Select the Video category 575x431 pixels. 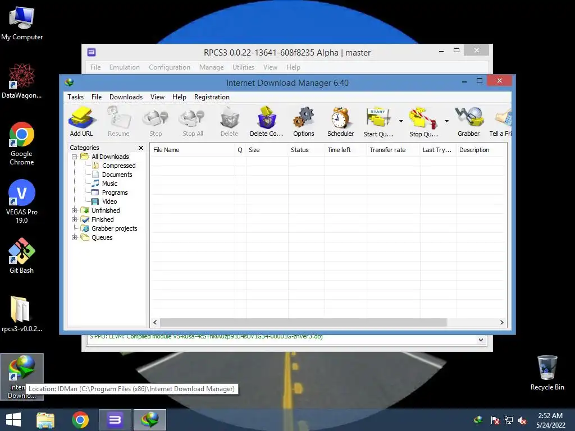tap(109, 201)
